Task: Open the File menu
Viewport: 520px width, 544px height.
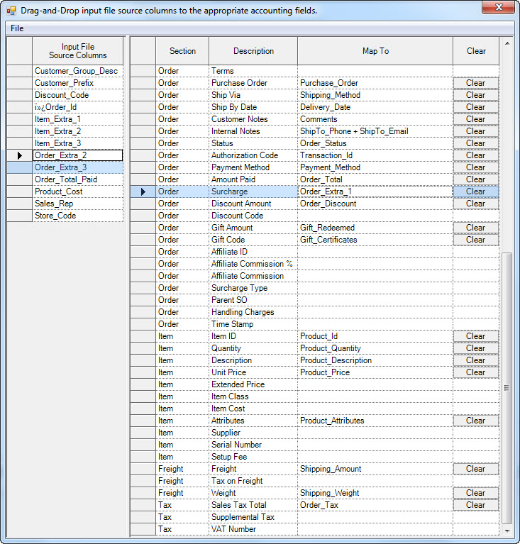Action: click(17, 28)
